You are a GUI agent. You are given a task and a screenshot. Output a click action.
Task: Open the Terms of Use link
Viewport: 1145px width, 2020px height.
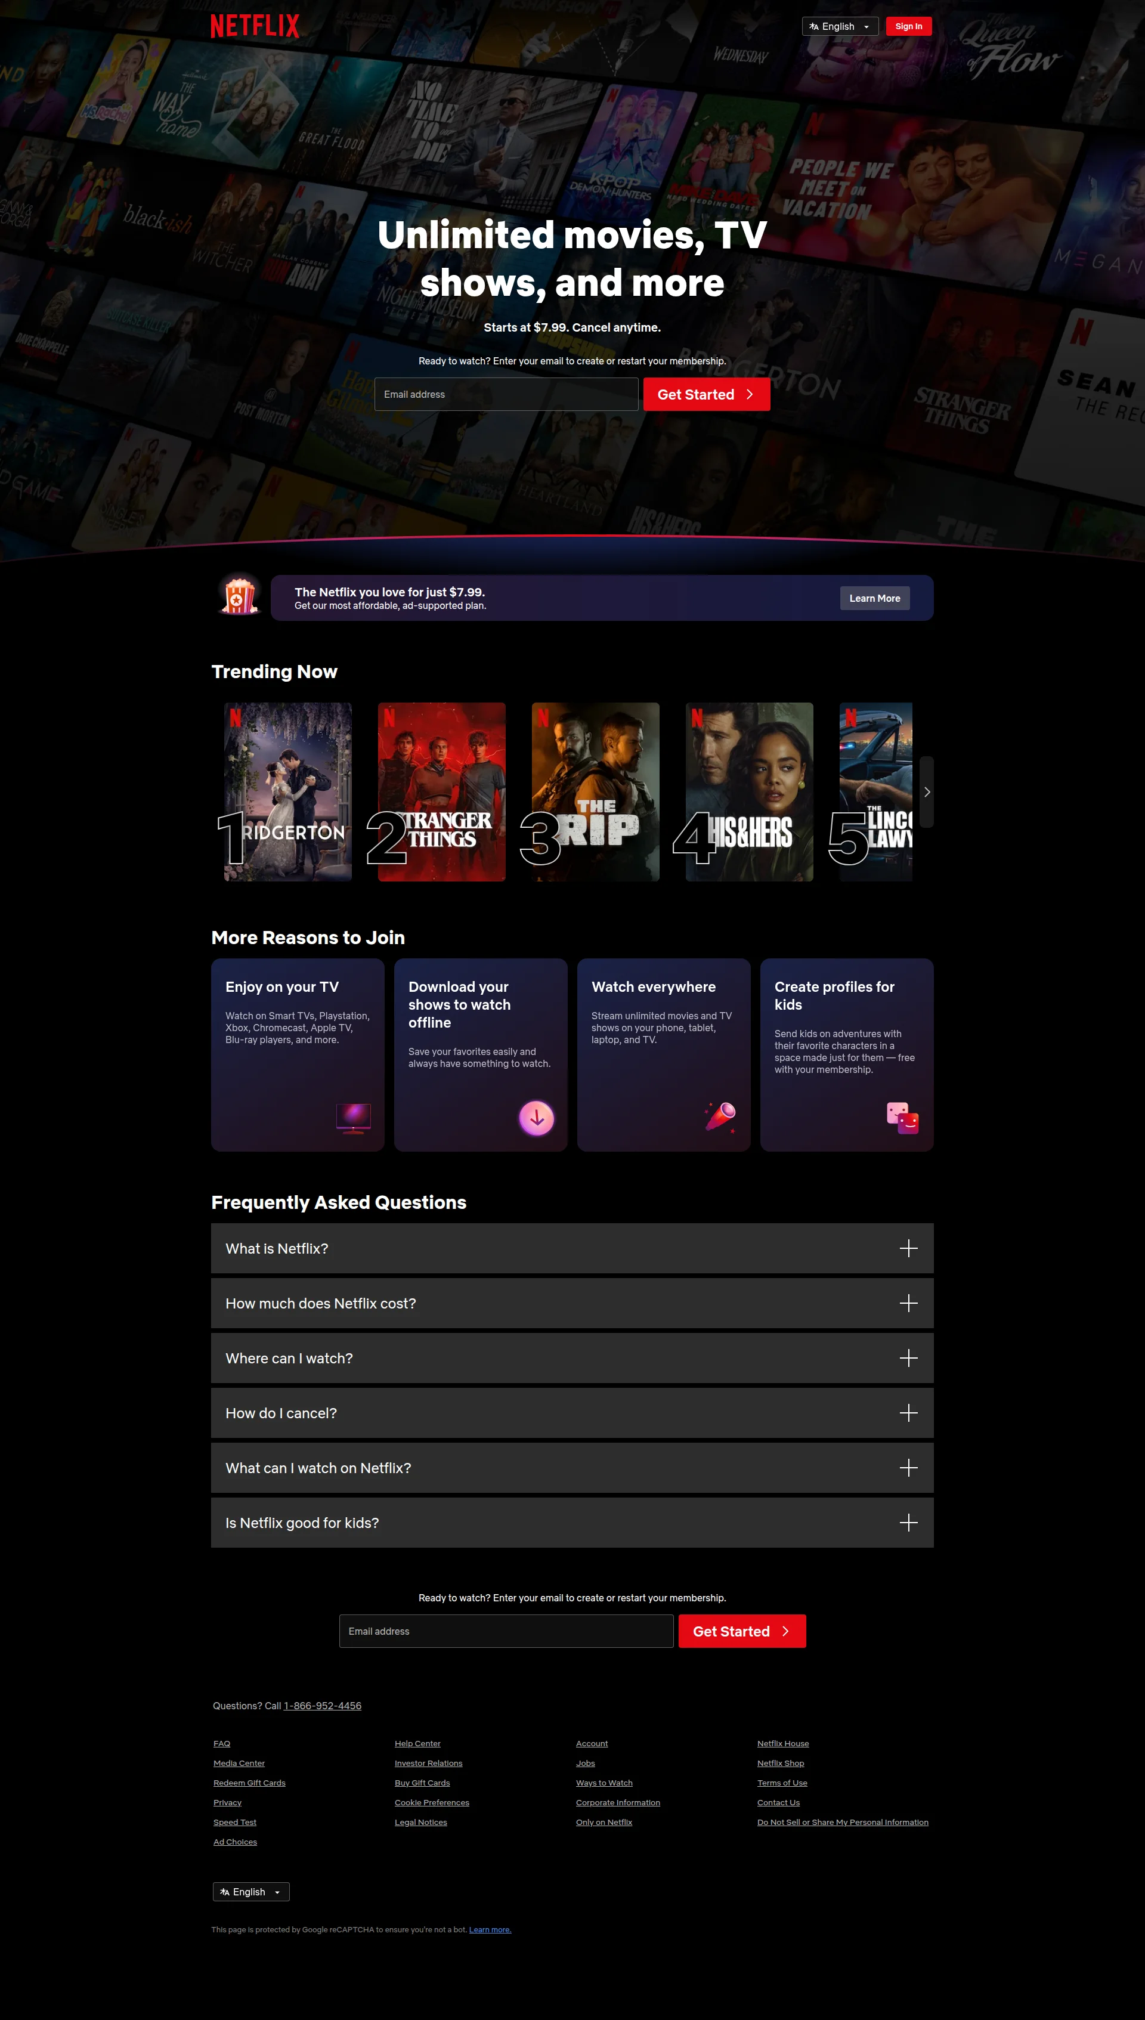[782, 1783]
